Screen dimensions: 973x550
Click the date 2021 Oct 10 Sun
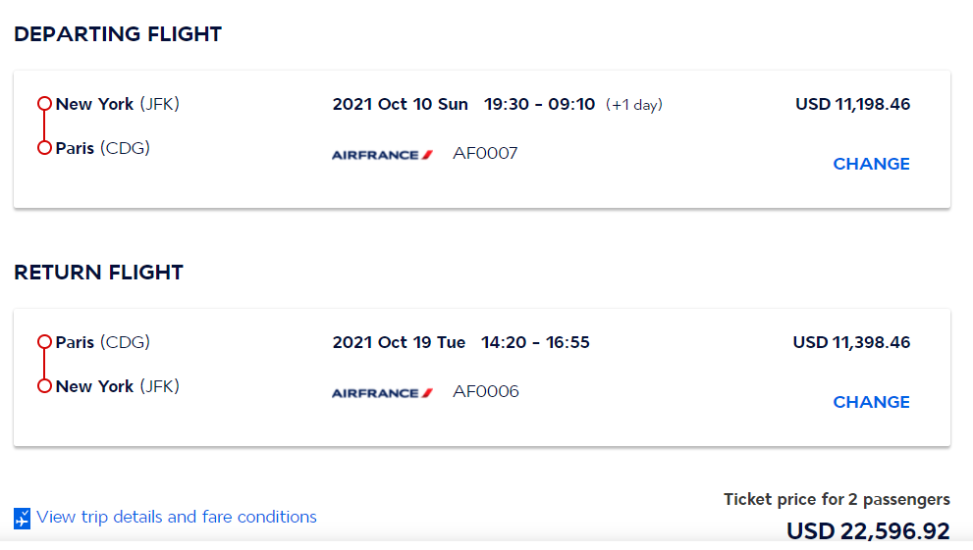tap(400, 104)
